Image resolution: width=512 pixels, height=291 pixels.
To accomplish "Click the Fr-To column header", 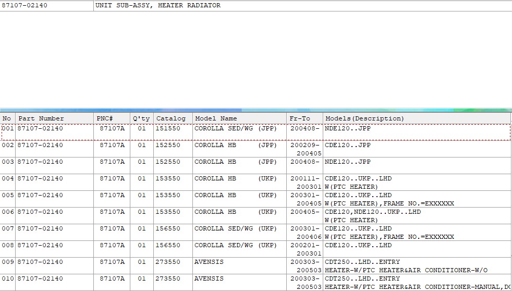I will click(x=300, y=118).
